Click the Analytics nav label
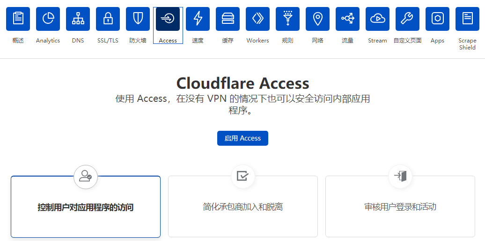 [48, 41]
